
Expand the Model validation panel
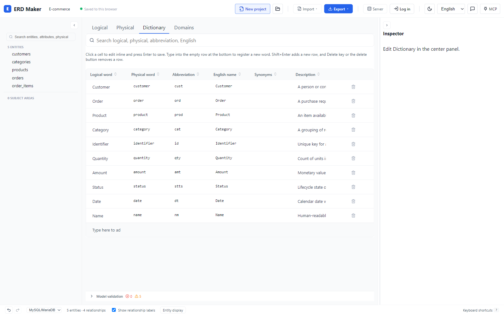point(92,296)
